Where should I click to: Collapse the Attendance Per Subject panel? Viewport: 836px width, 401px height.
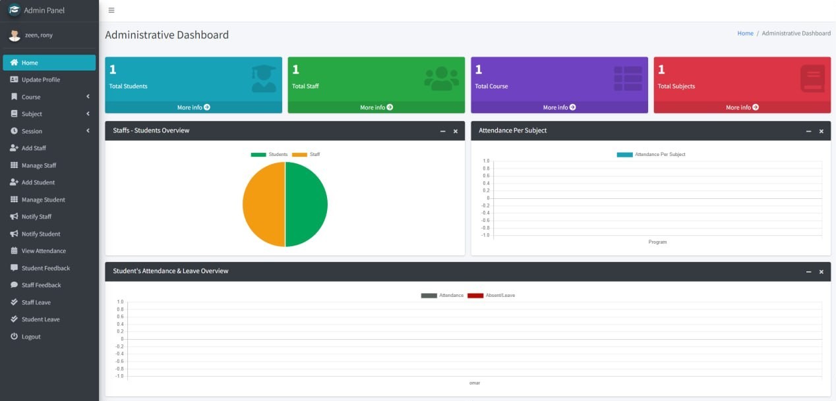[x=809, y=131]
